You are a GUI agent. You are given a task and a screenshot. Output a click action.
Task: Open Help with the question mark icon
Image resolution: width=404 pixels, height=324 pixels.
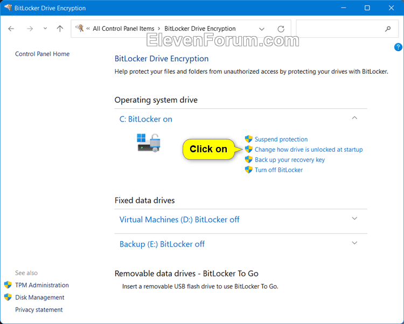398,47
